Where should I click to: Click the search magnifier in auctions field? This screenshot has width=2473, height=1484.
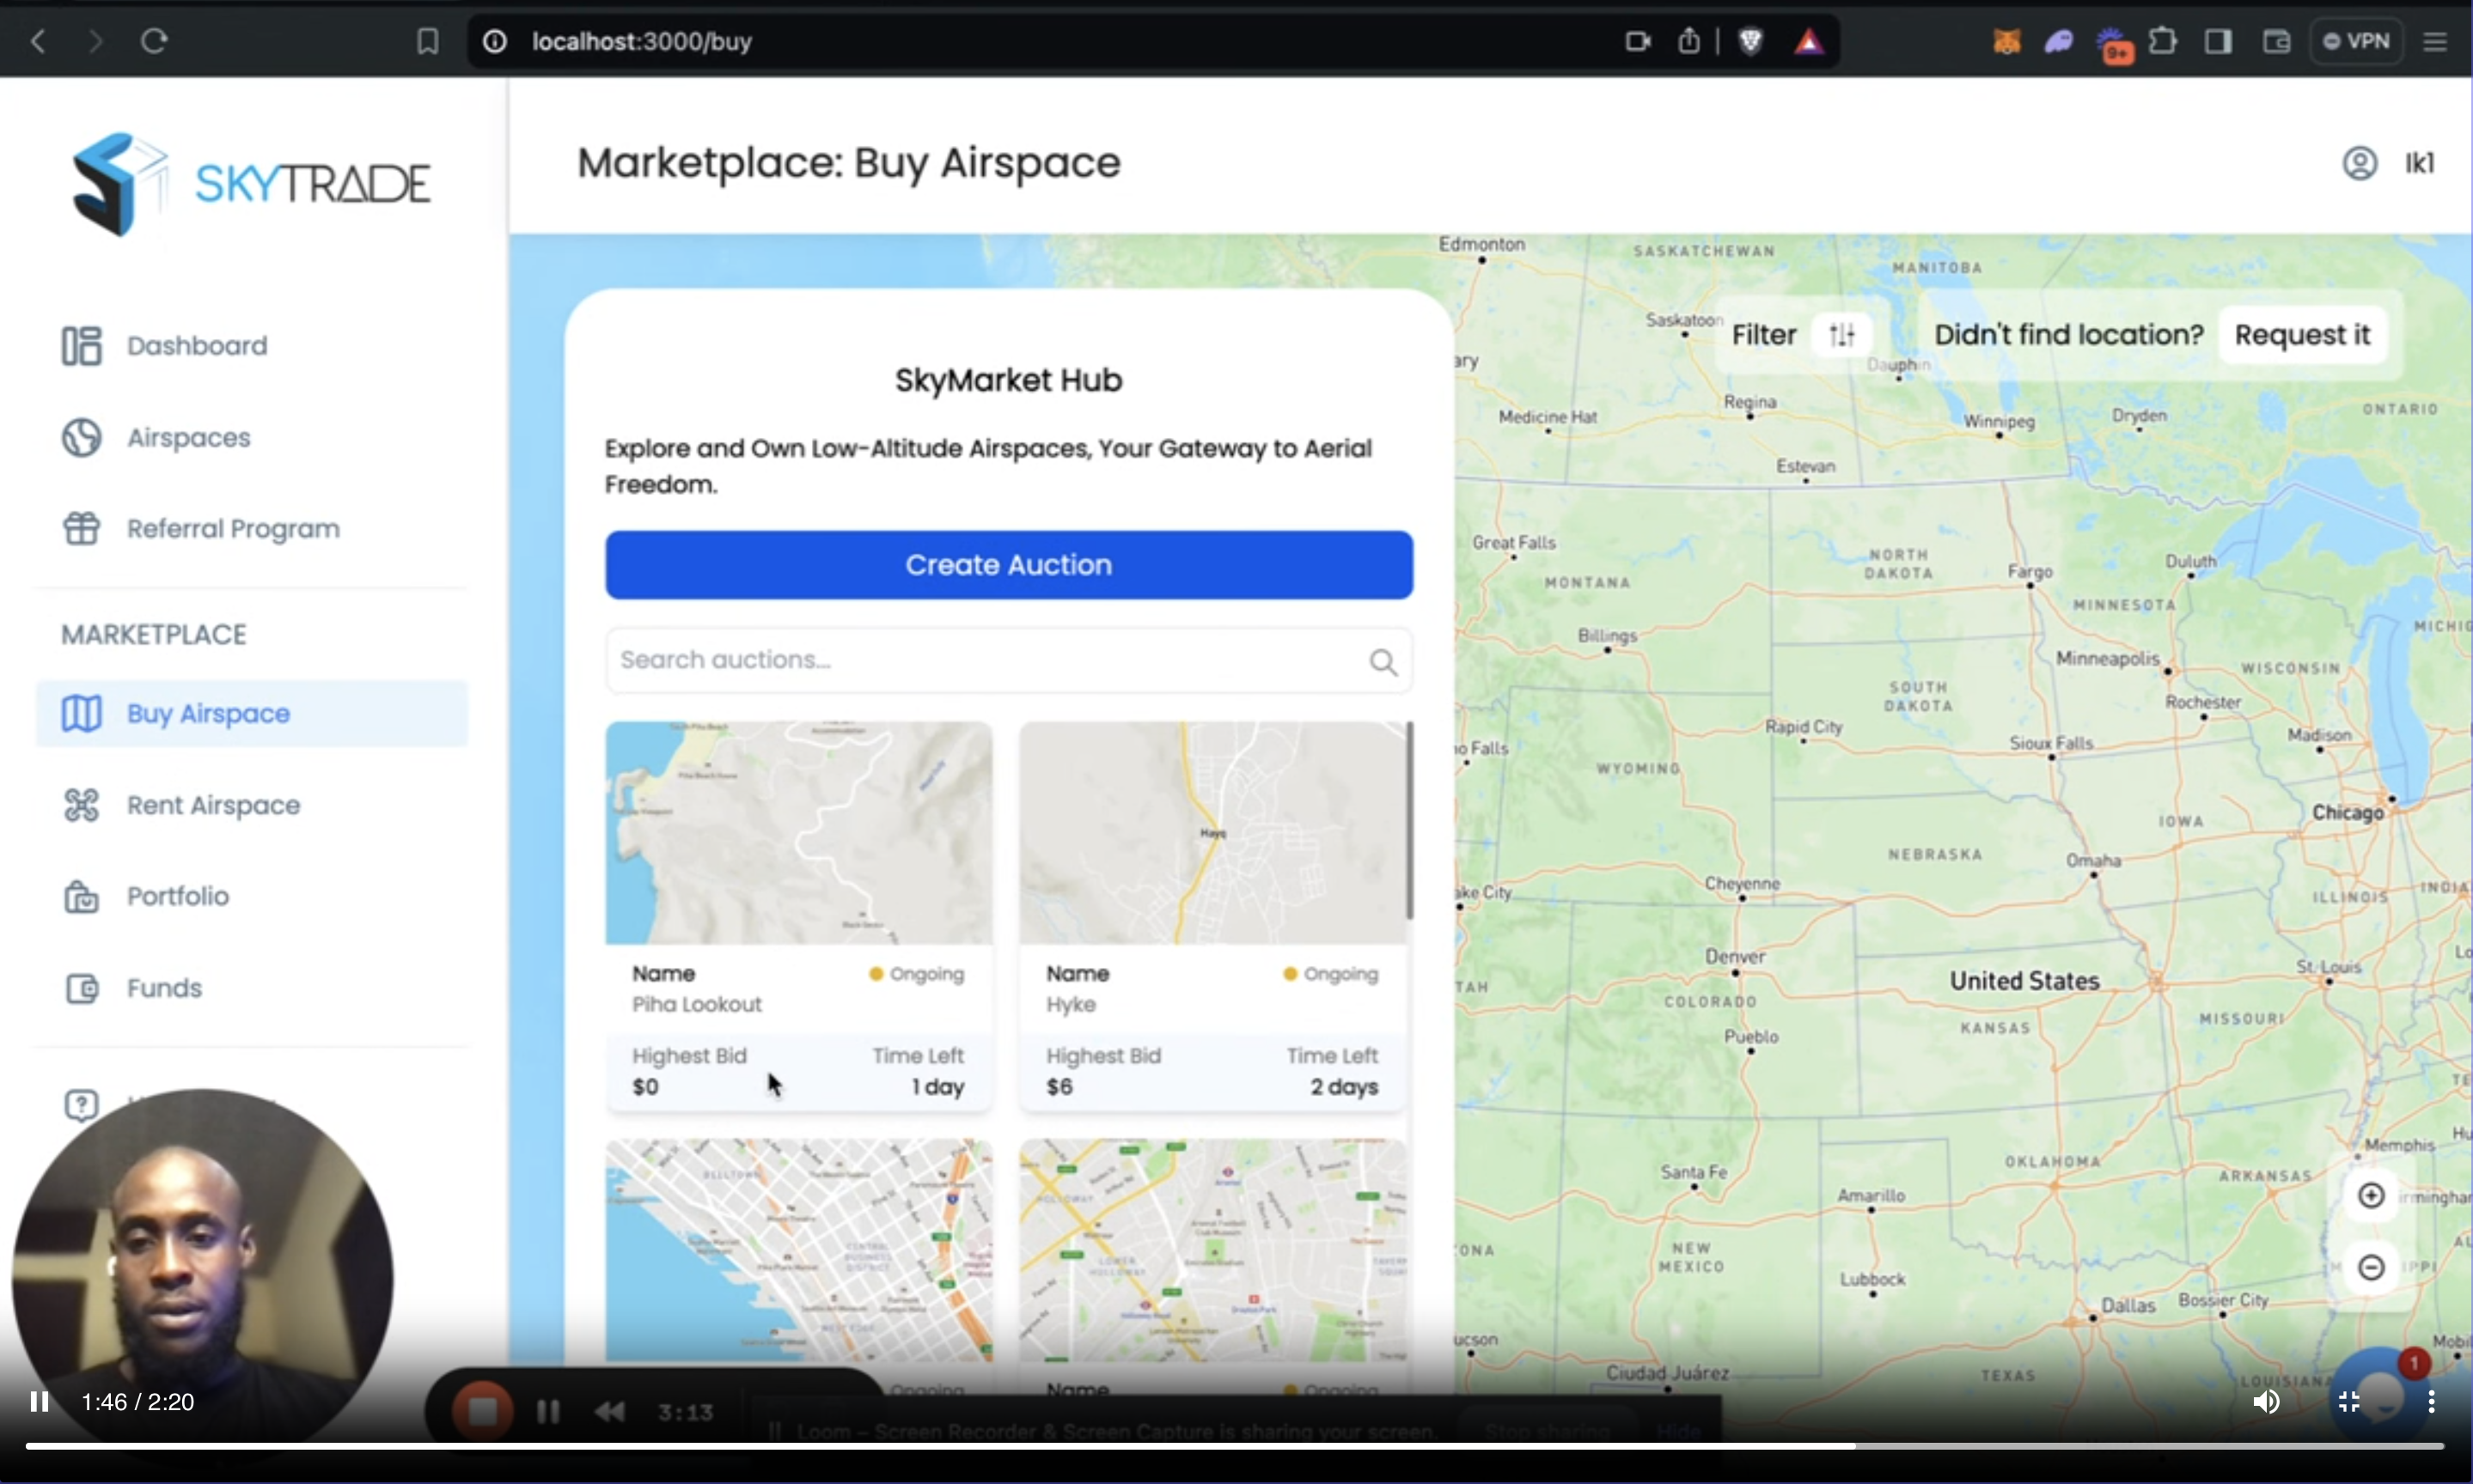pyautogui.click(x=1383, y=662)
